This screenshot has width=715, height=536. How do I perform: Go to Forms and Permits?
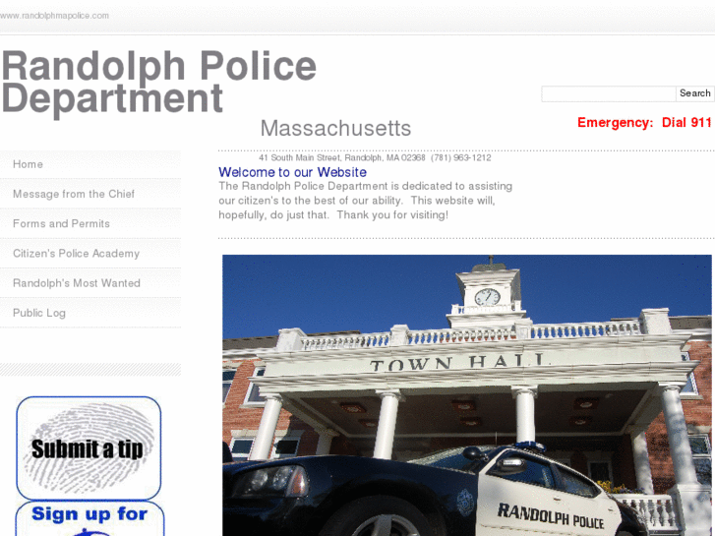(x=90, y=223)
